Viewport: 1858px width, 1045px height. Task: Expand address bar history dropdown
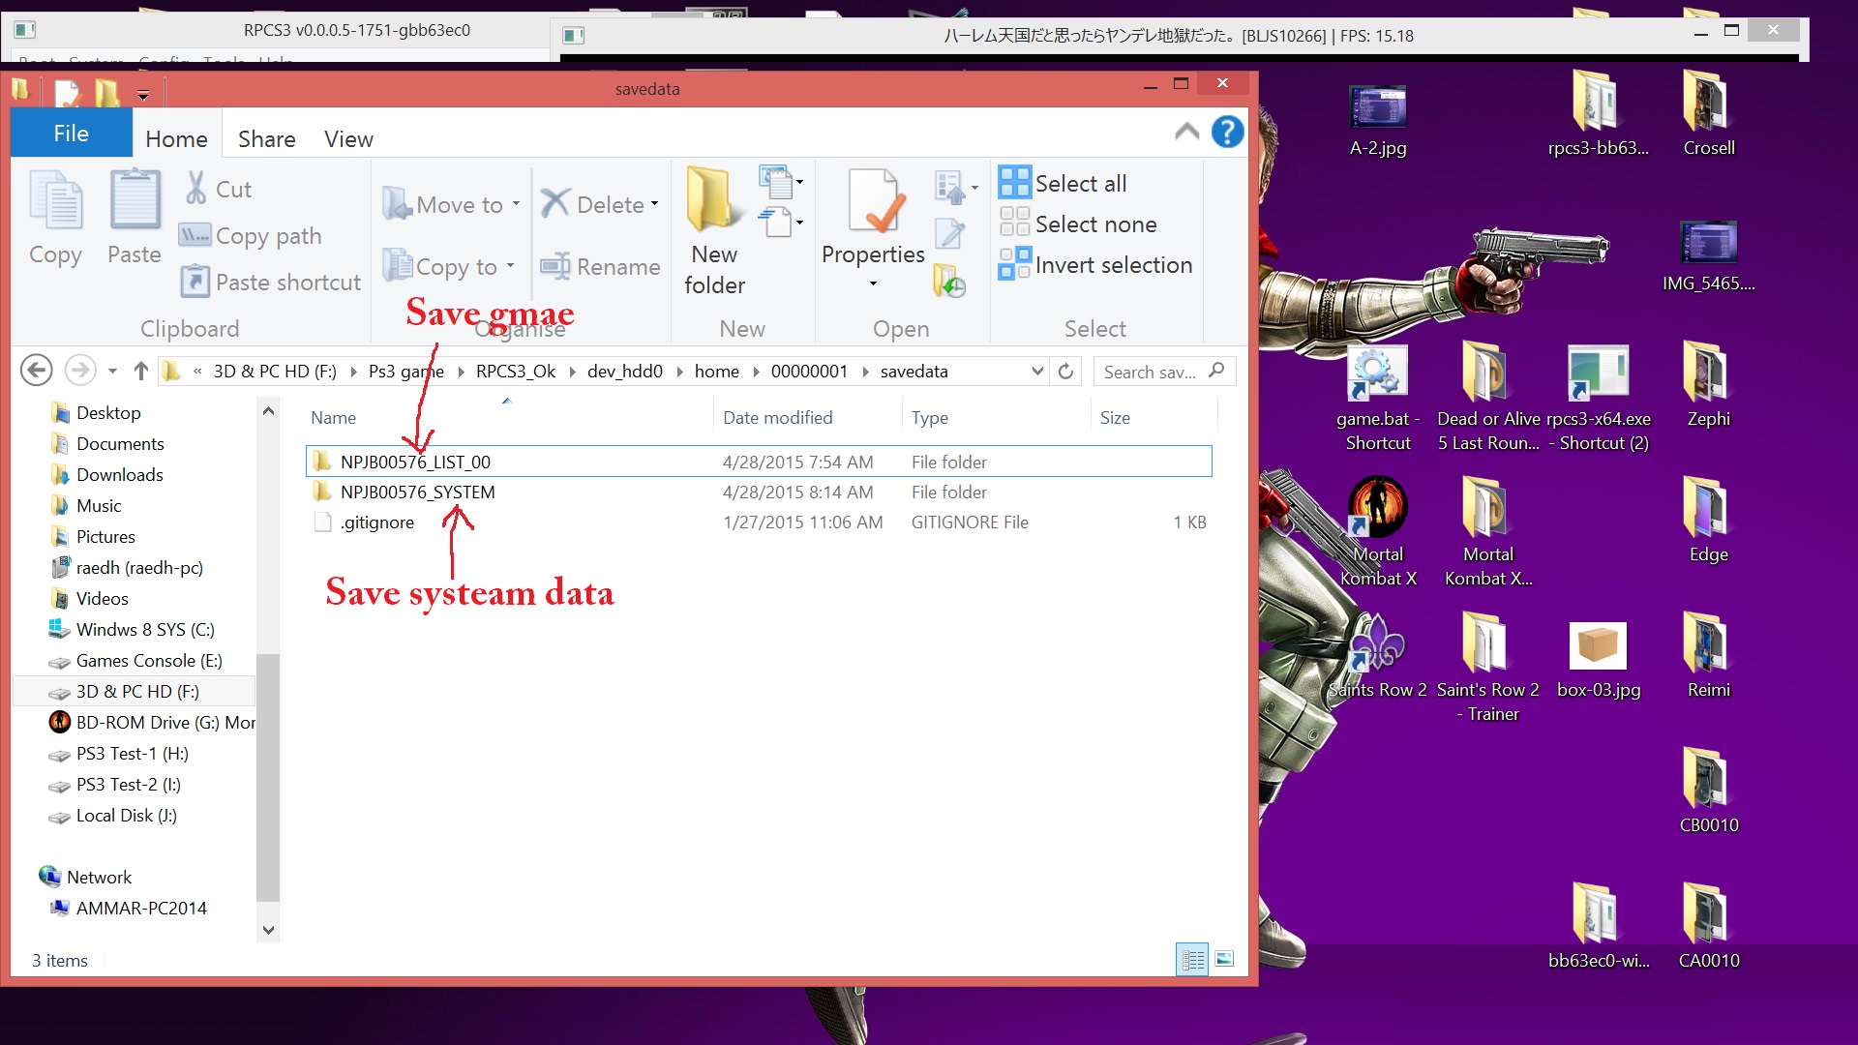pyautogui.click(x=1037, y=372)
